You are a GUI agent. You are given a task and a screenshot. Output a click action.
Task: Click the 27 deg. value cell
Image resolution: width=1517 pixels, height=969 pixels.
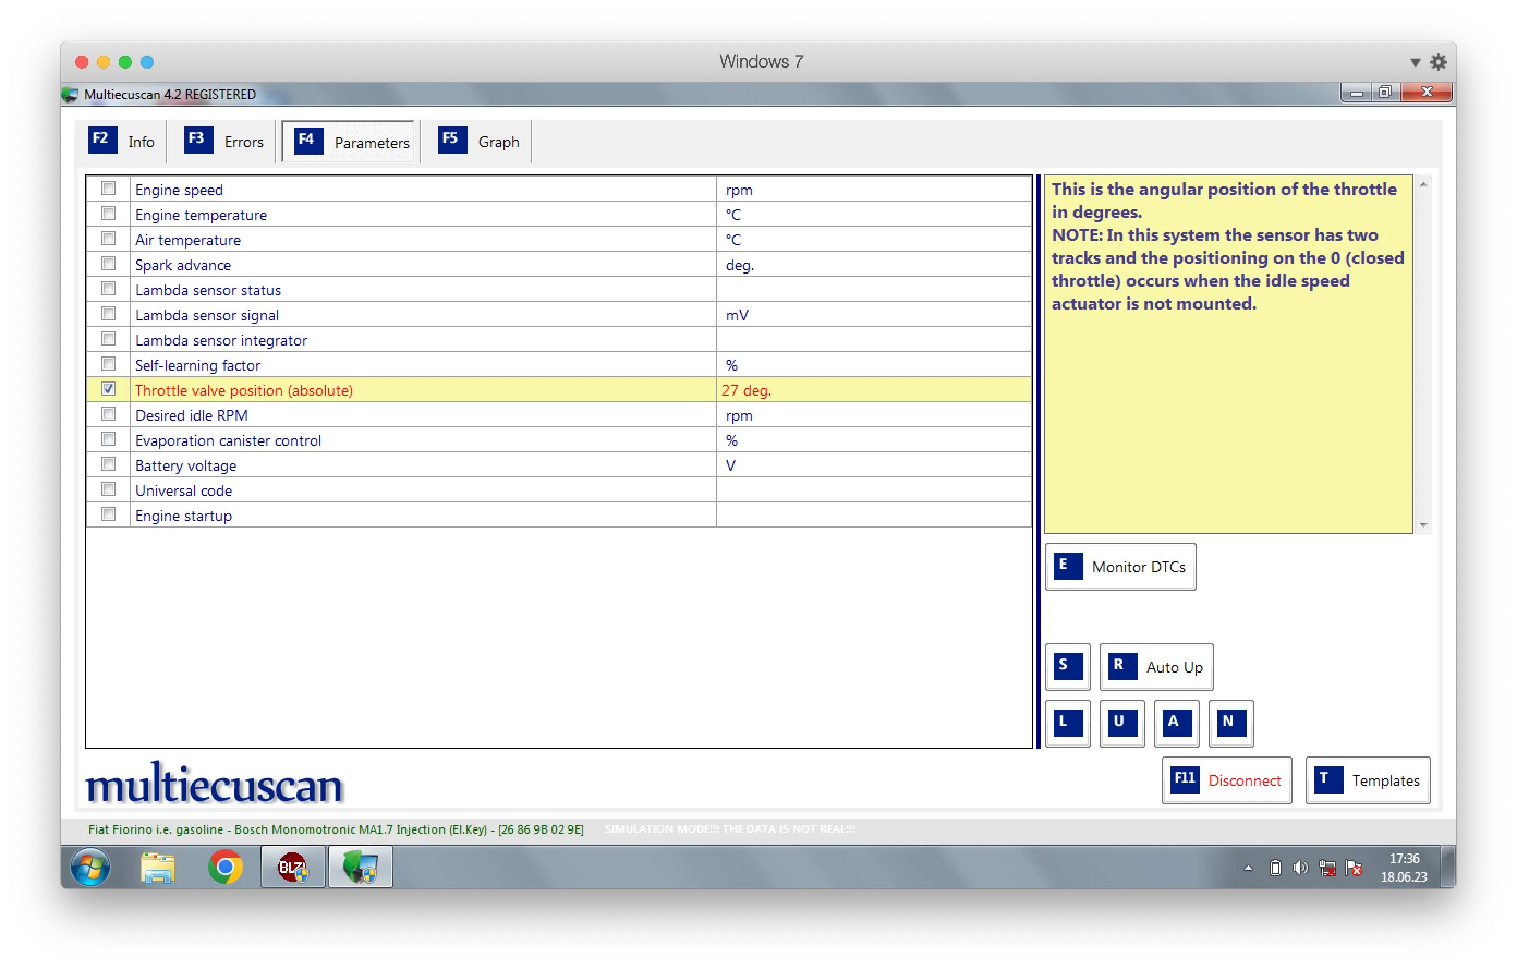pyautogui.click(x=873, y=390)
